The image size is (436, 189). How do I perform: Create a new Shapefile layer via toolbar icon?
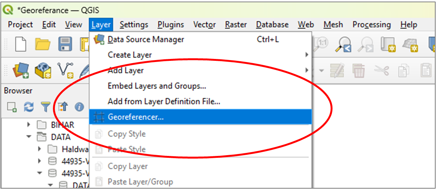pyautogui.click(x=65, y=70)
